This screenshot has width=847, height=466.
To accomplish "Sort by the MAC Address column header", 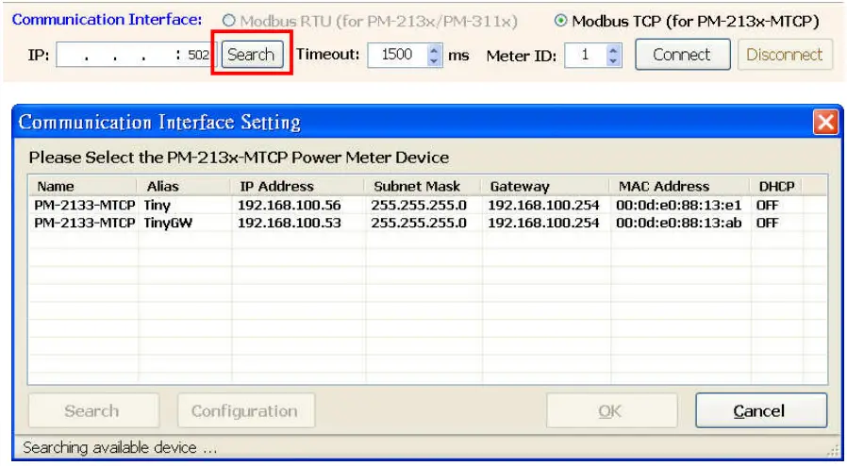I will [680, 186].
